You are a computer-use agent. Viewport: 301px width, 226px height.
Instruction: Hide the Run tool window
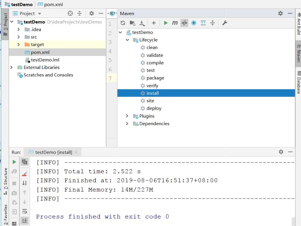coord(290,152)
